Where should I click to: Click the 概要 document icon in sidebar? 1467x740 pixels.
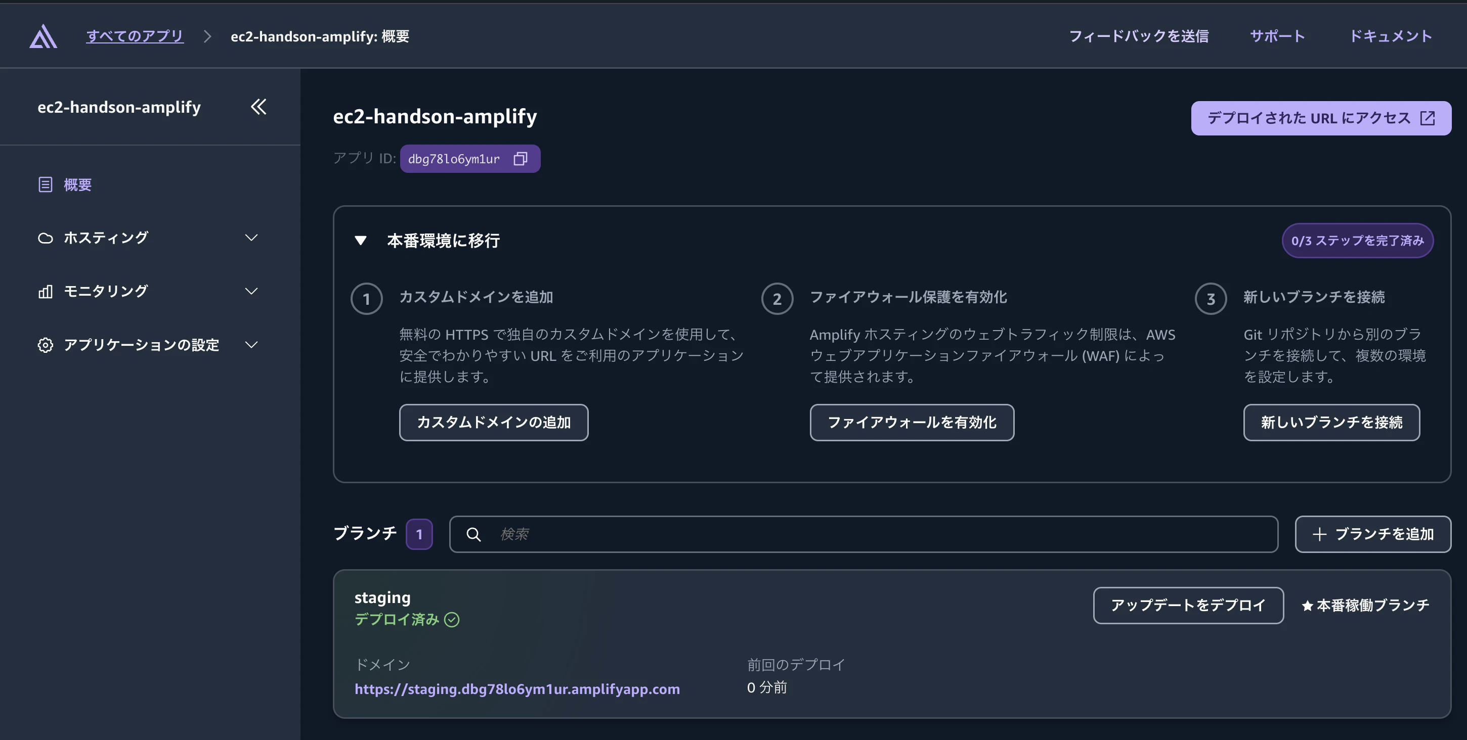click(x=46, y=184)
